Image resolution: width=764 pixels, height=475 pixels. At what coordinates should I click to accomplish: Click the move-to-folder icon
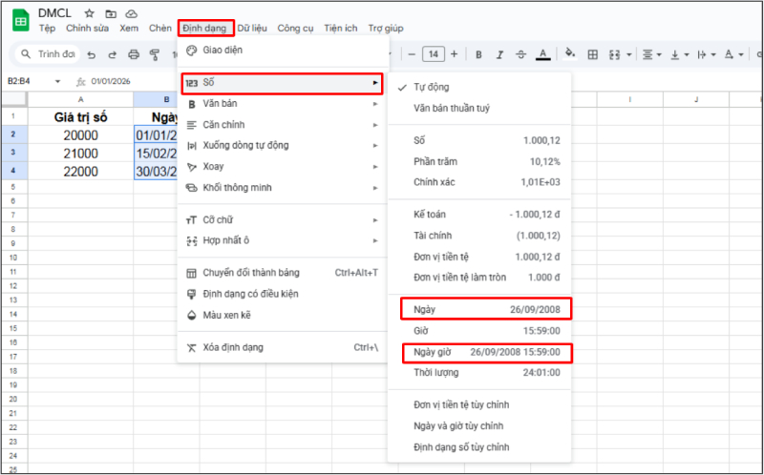click(111, 13)
